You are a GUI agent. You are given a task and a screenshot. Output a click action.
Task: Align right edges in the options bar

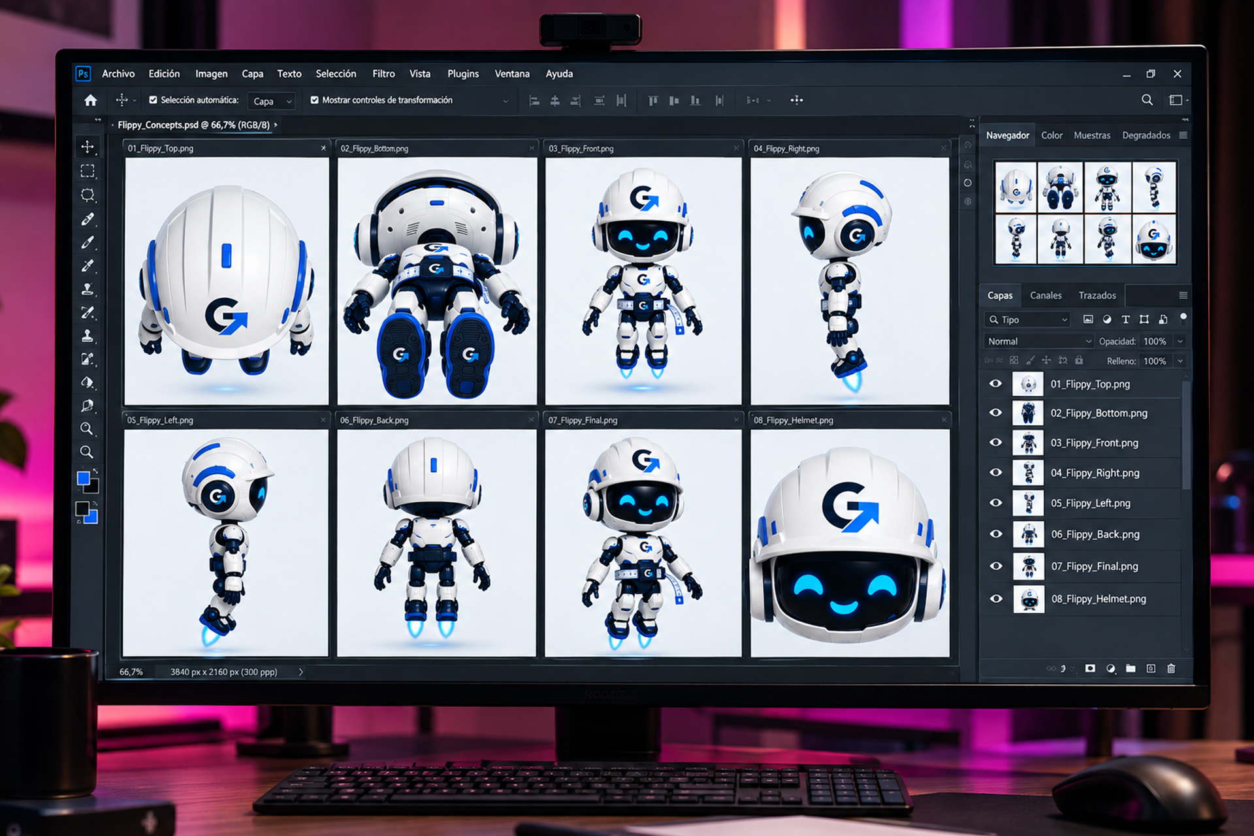(575, 101)
